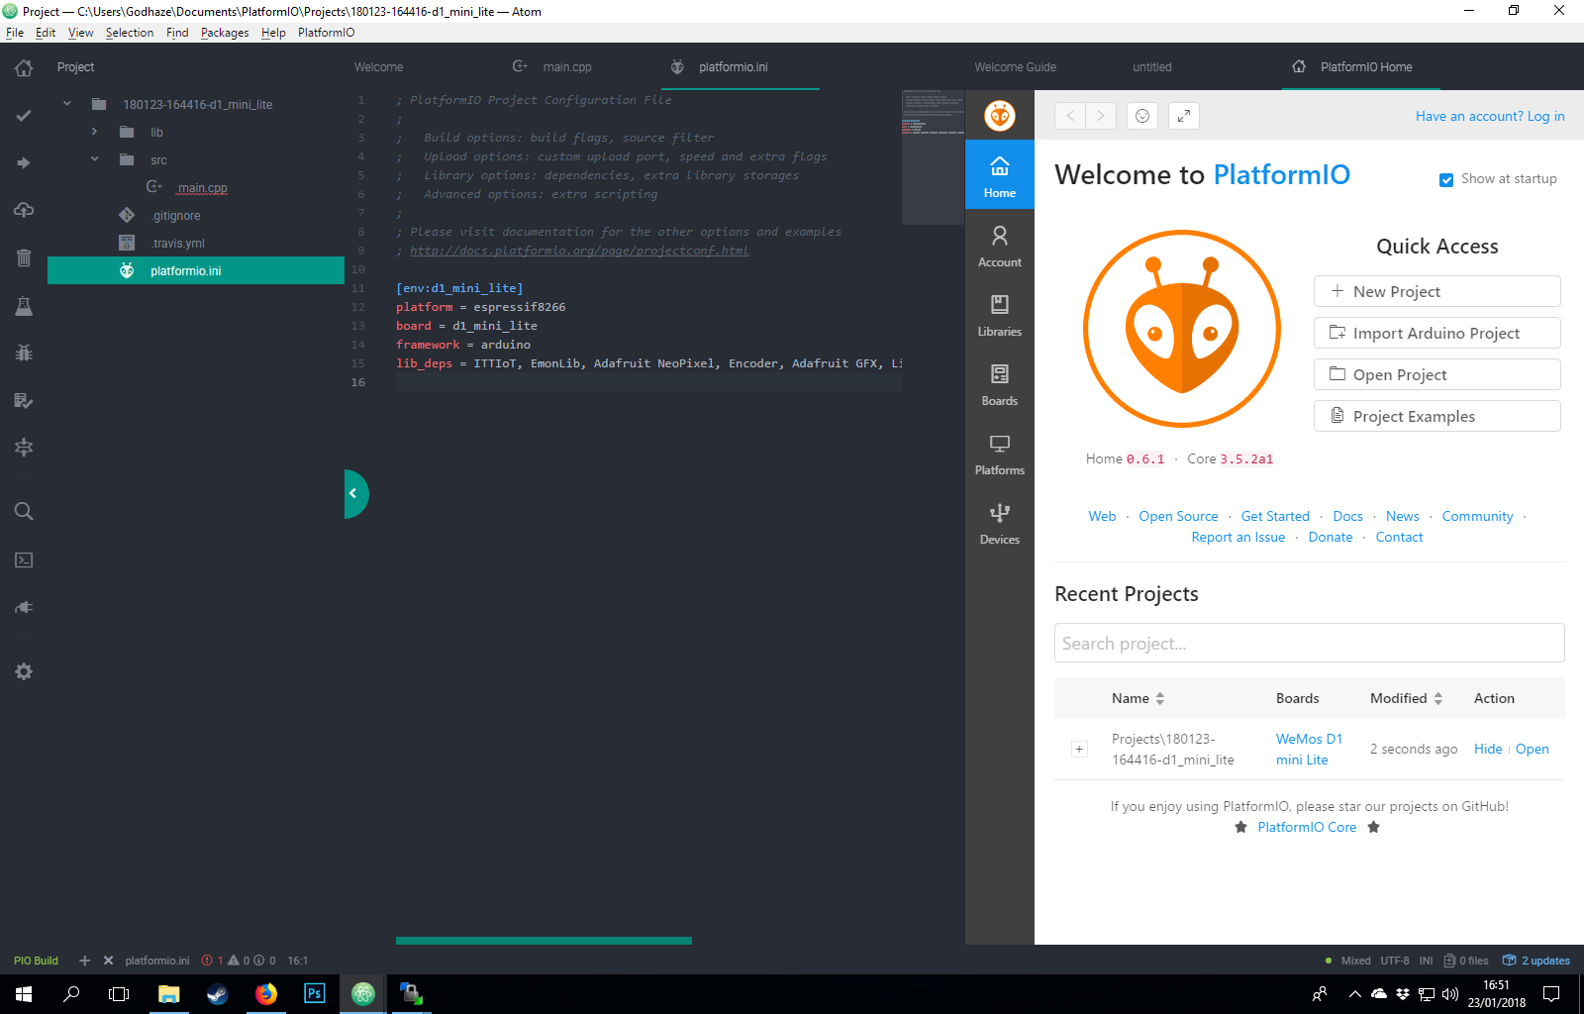Switch to the main.cpp editor tab
This screenshot has height=1014, width=1584.
566,67
